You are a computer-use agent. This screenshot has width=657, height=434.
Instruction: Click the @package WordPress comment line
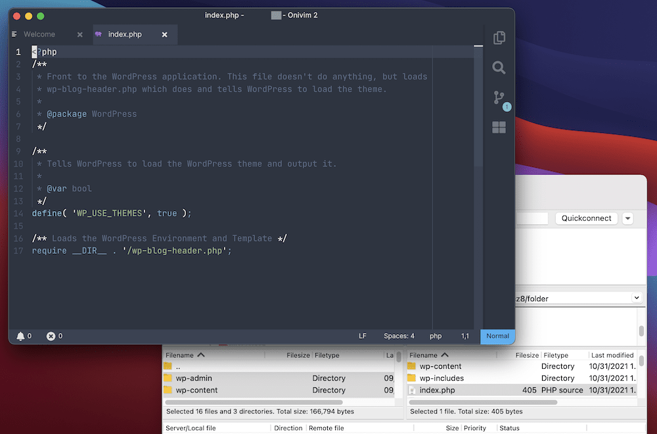pos(87,114)
